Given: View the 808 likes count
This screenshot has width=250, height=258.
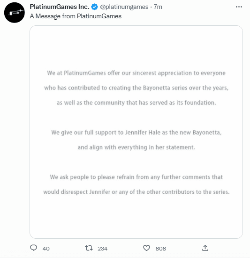Looking at the screenshot, I should pos(161,249).
